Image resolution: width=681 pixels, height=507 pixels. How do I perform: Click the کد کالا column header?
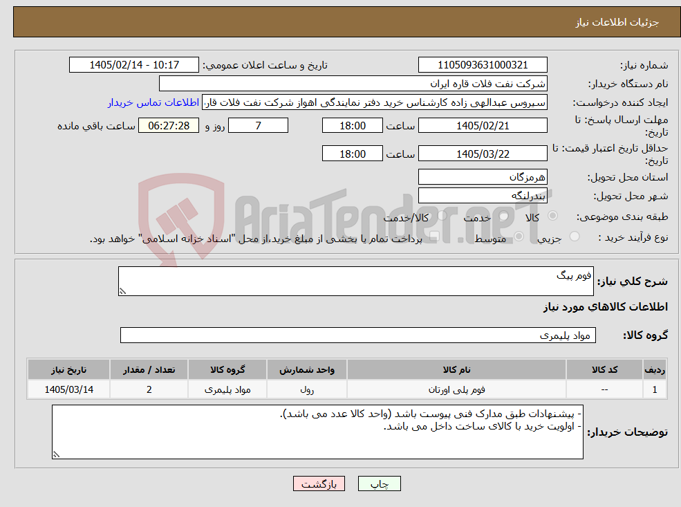(x=604, y=370)
